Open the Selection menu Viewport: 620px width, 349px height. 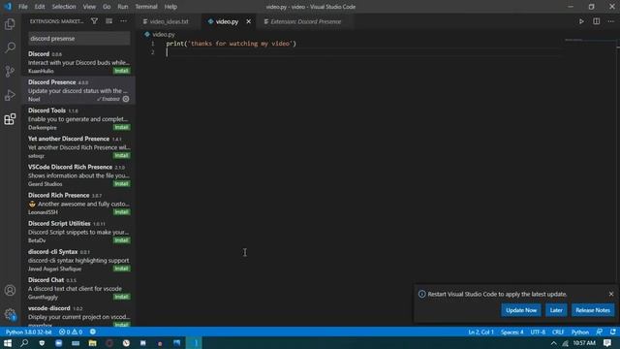[x=64, y=7]
